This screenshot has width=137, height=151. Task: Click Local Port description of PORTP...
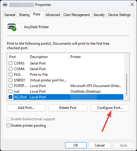click(38, 86)
